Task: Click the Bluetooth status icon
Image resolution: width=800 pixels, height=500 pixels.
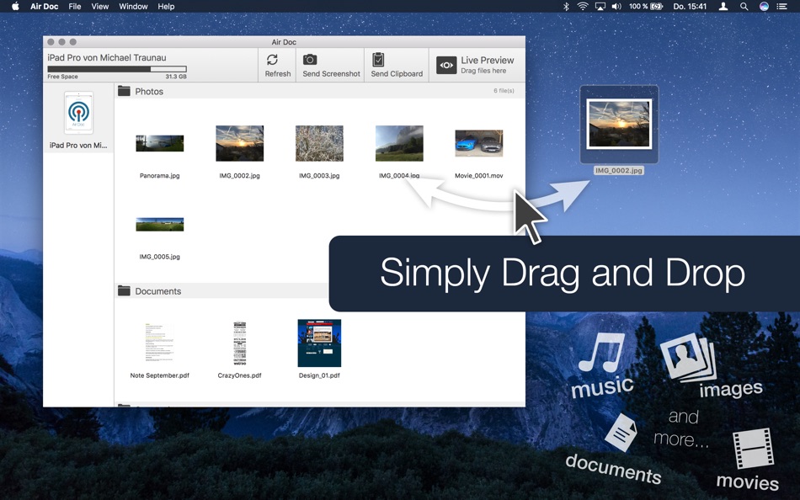Action: pyautogui.click(x=566, y=6)
